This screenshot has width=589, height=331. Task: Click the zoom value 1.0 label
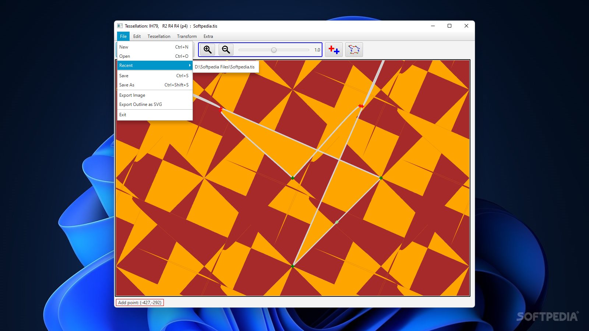(317, 50)
